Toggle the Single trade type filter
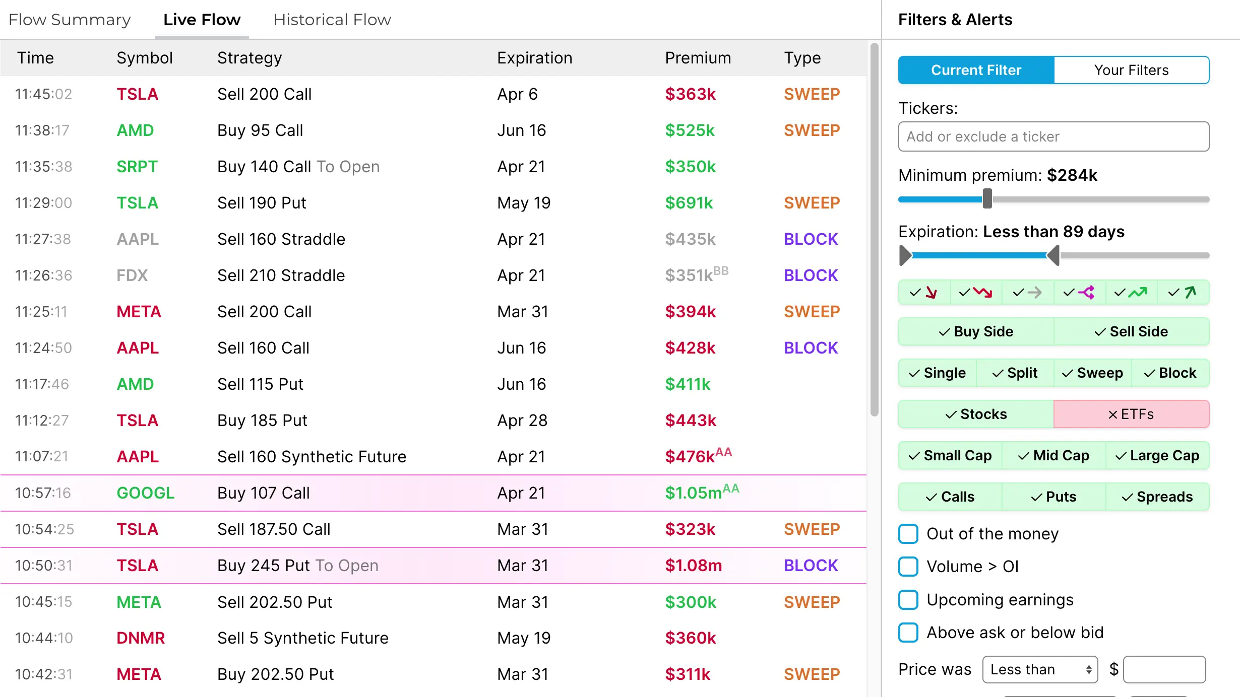The width and height of the screenshot is (1240, 697). coord(937,373)
